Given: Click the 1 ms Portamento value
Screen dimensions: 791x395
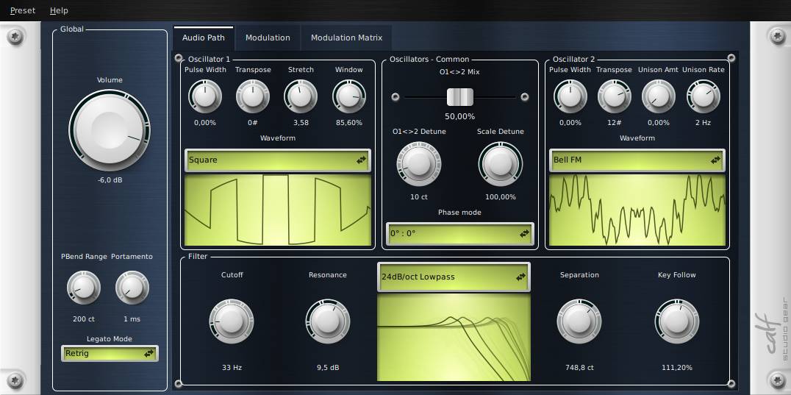Looking at the screenshot, I should tap(132, 319).
